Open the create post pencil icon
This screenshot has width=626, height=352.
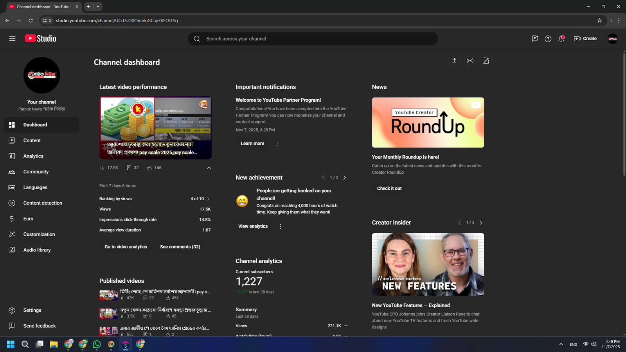pos(486,61)
